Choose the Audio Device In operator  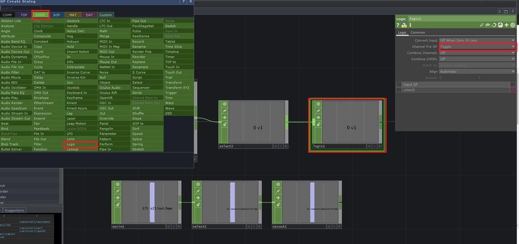click(x=16, y=47)
